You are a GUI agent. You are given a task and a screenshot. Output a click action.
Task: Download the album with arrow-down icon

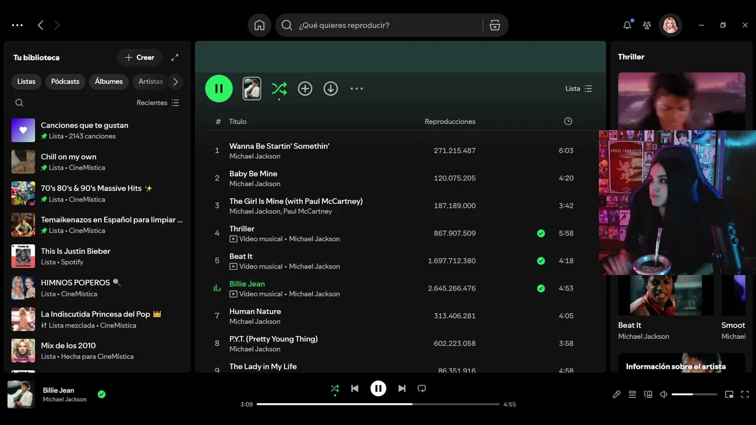(x=331, y=89)
